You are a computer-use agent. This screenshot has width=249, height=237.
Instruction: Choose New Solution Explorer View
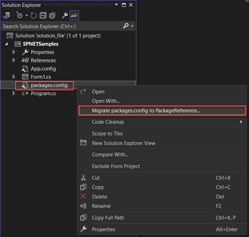click(x=162, y=143)
